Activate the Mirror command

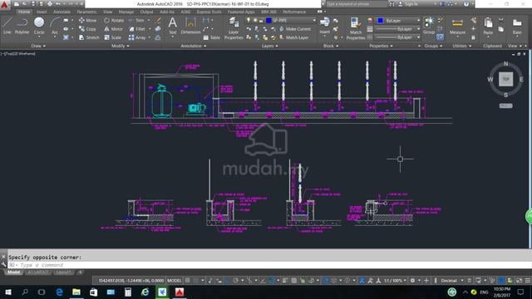113,29
